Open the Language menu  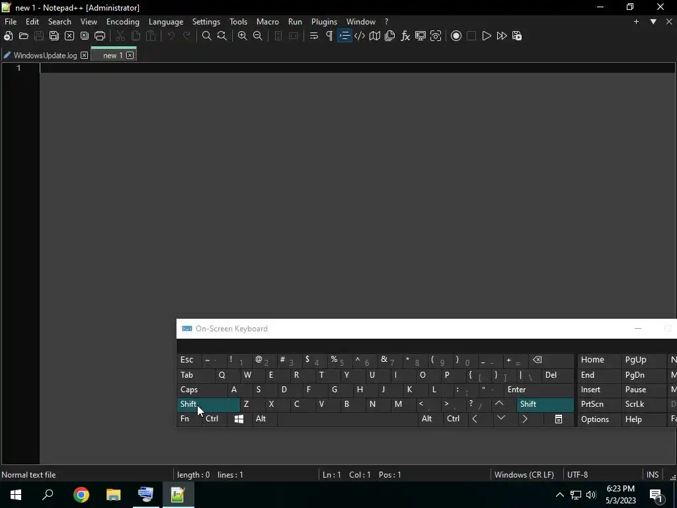point(166,22)
